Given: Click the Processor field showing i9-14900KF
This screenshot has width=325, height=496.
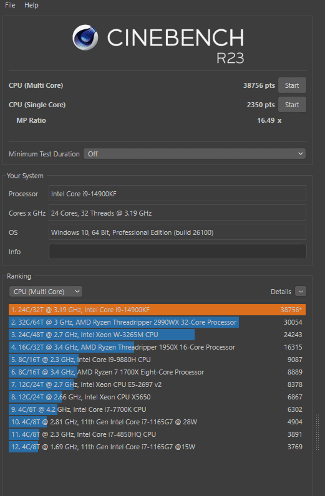Looking at the screenshot, I should [177, 194].
